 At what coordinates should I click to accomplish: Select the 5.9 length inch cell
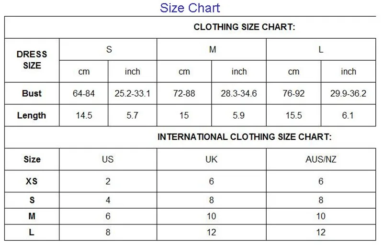pos(239,115)
